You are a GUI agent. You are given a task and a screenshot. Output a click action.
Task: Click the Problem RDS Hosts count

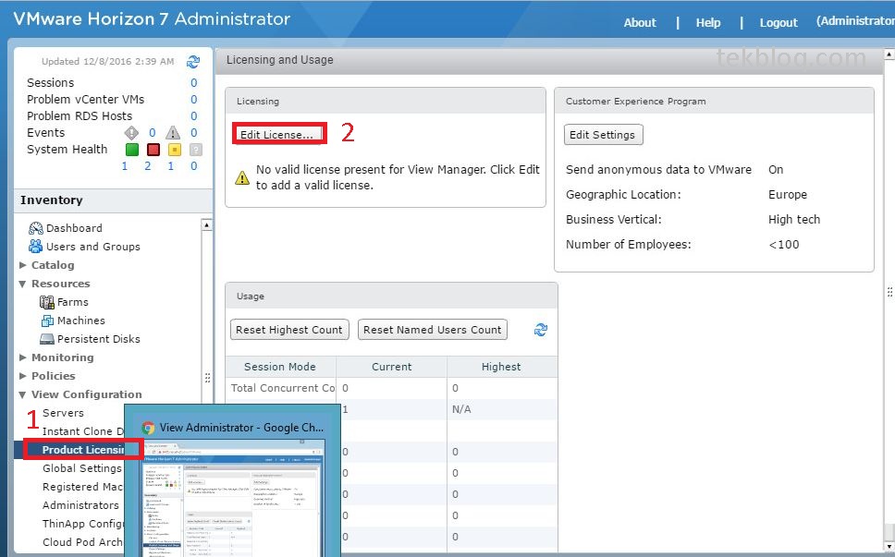(x=194, y=115)
